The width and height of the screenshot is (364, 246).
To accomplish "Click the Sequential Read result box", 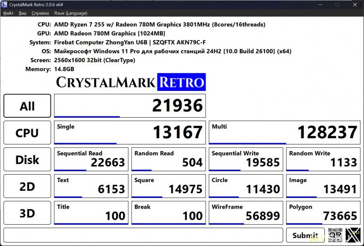I will coord(91,160).
